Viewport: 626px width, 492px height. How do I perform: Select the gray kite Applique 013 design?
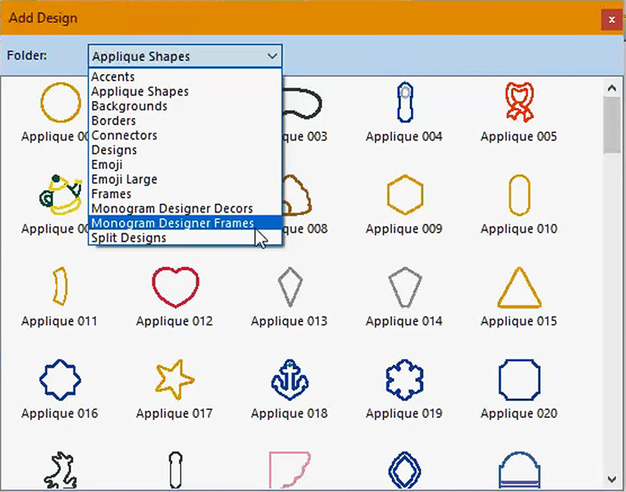point(290,287)
